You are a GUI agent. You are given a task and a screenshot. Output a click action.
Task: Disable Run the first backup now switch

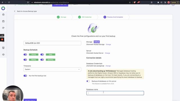click(x=25, y=76)
